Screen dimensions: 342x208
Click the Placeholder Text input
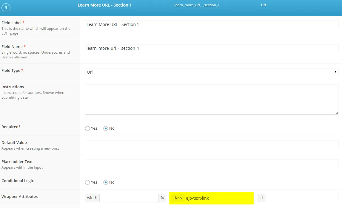click(211, 163)
